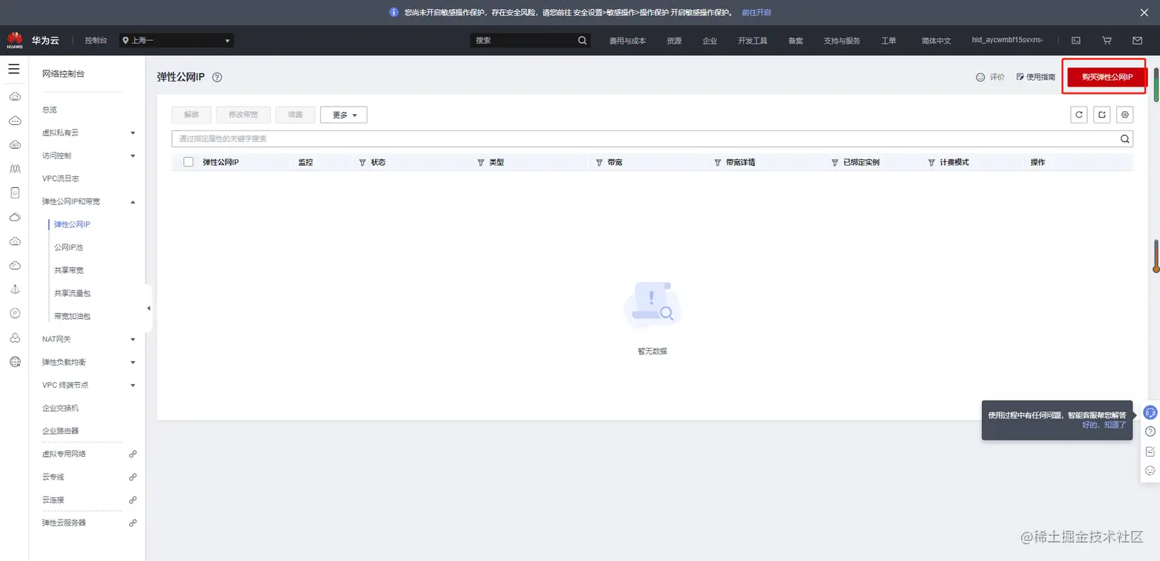The height and width of the screenshot is (561, 1160).
Task: Switch language via 简体中文
Action: click(x=935, y=40)
